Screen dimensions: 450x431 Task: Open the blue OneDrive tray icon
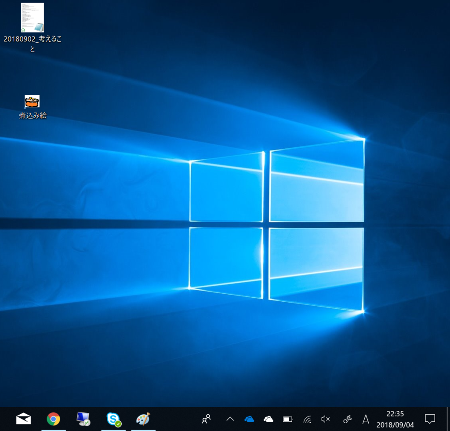[x=249, y=419]
